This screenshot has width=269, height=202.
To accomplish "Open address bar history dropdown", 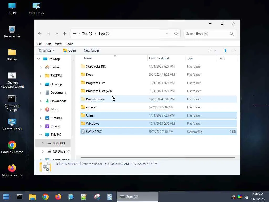I will (167, 33).
